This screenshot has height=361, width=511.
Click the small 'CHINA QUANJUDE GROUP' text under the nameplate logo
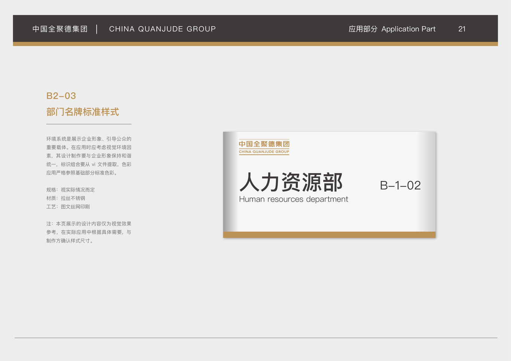point(264,152)
